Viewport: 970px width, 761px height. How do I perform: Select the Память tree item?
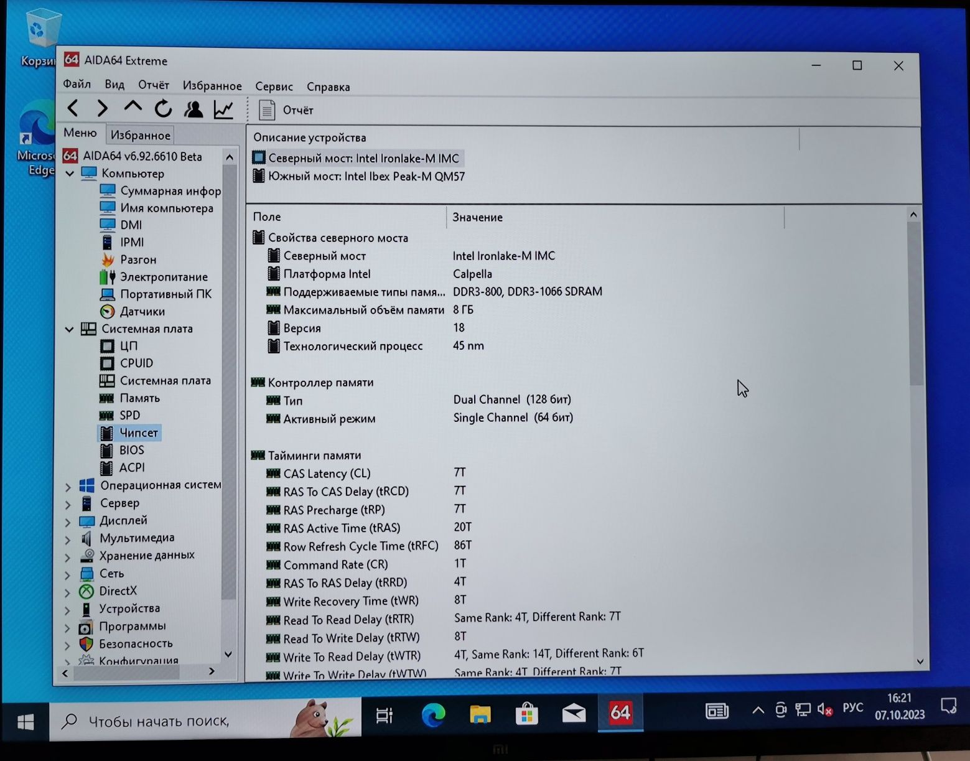point(130,398)
